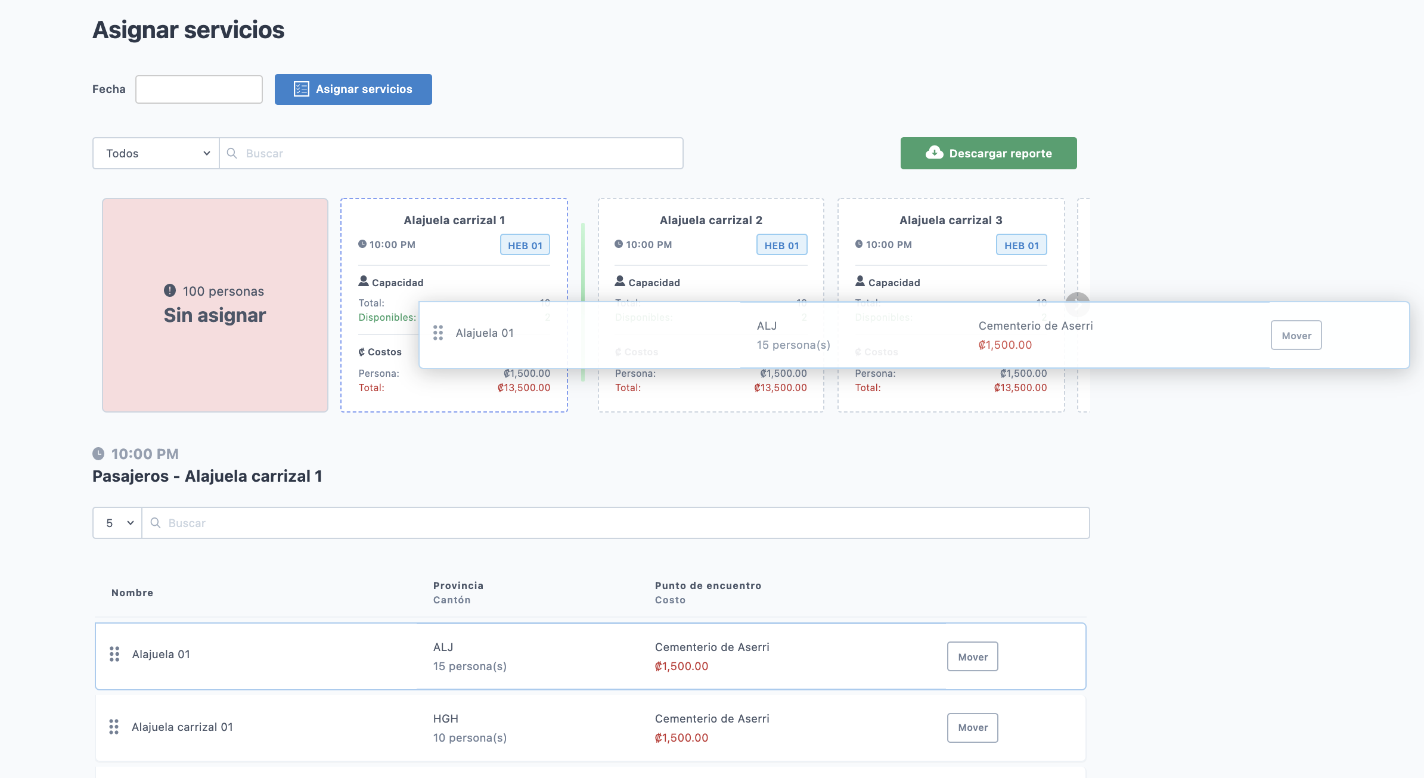The height and width of the screenshot is (778, 1424).
Task: Click the warning icon in Sin asignar card
Action: 170,290
